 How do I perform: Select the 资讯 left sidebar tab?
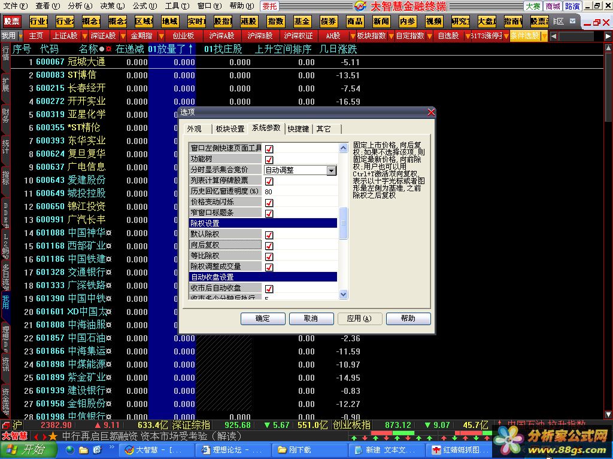tap(5, 364)
